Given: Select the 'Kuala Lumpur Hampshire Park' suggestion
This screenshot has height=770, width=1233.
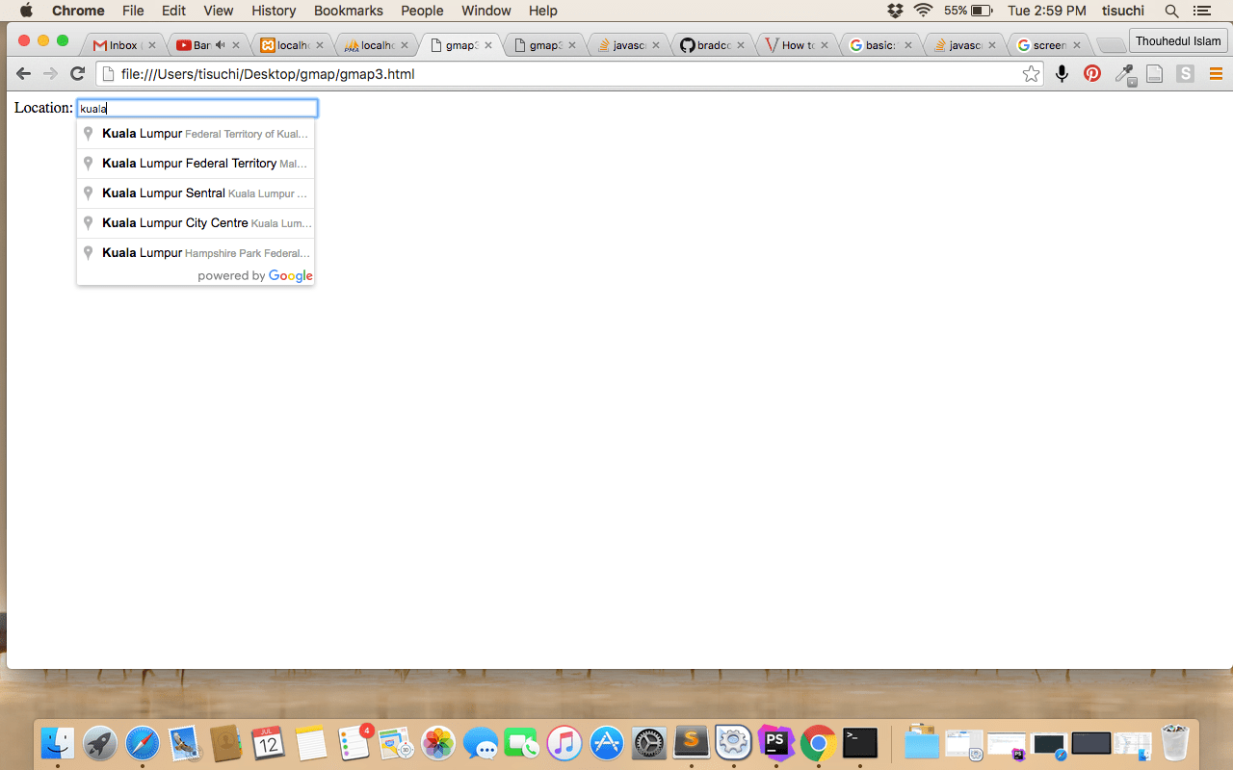Looking at the screenshot, I should (196, 252).
